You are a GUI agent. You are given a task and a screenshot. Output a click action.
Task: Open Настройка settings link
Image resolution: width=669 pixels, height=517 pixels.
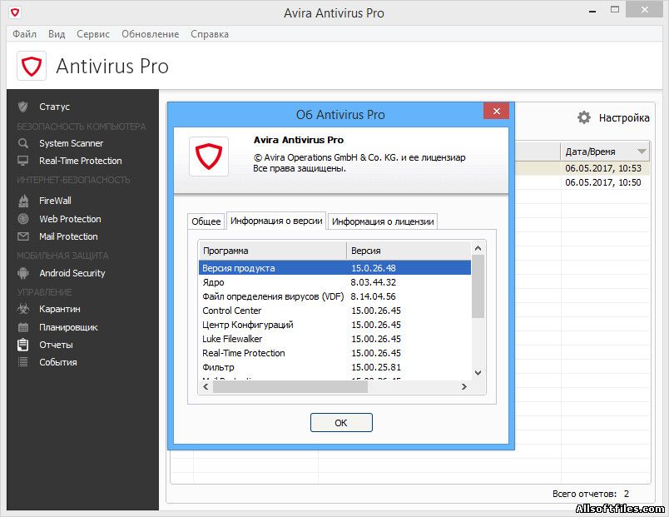pos(624,118)
